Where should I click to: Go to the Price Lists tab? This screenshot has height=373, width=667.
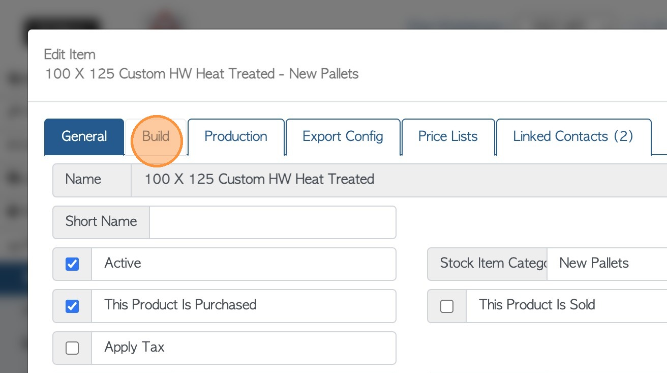pos(448,136)
